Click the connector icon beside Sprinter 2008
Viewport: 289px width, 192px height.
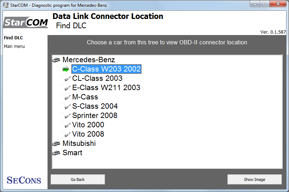coord(67,116)
